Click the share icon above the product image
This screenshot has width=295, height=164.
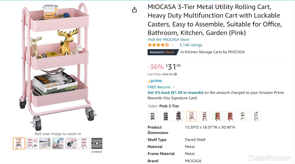(134, 10)
